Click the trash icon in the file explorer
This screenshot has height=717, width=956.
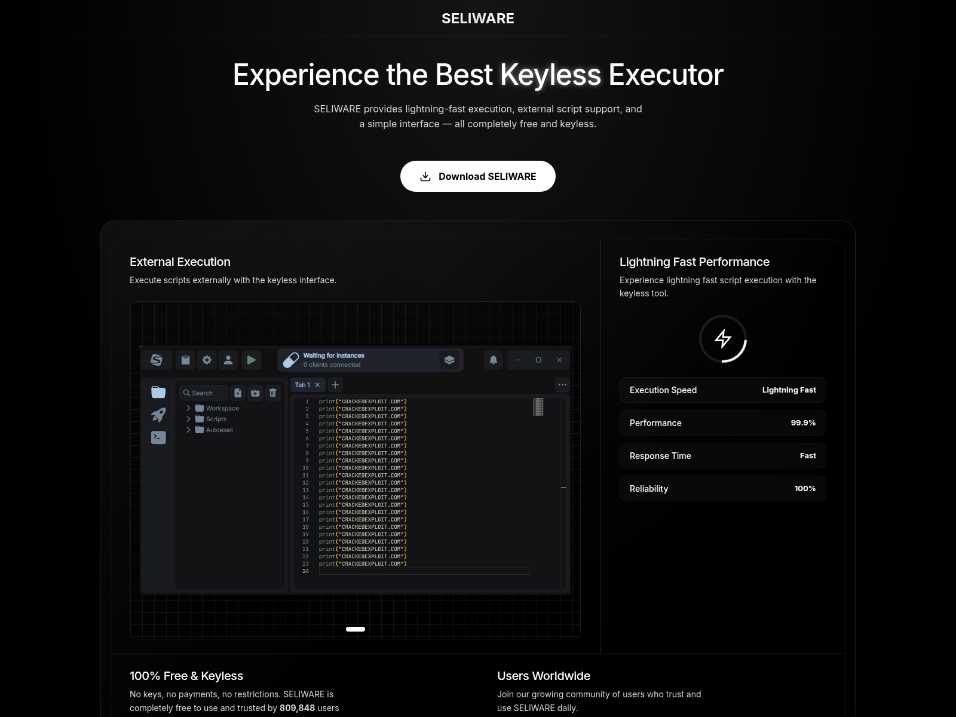(272, 393)
